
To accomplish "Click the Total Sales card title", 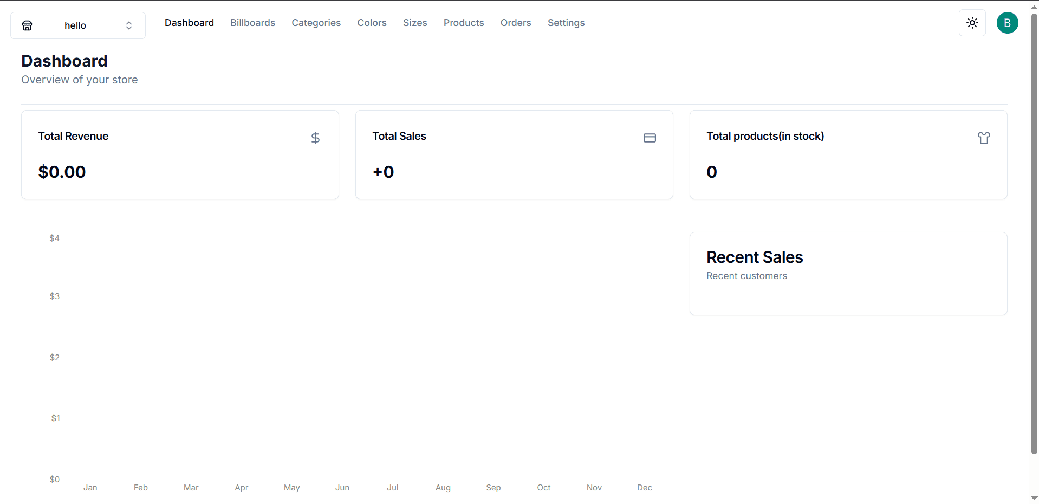I will tap(399, 136).
